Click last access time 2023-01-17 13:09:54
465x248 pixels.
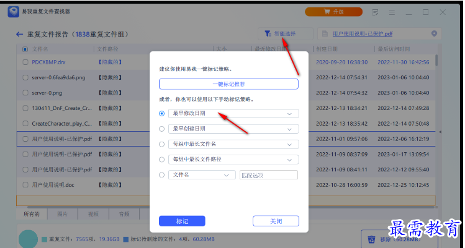click(x=404, y=154)
